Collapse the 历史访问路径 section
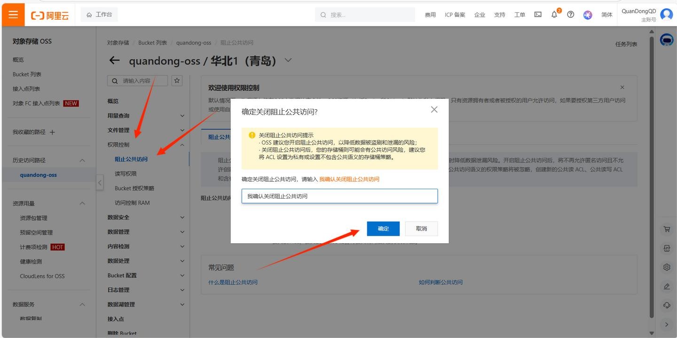 tap(82, 161)
